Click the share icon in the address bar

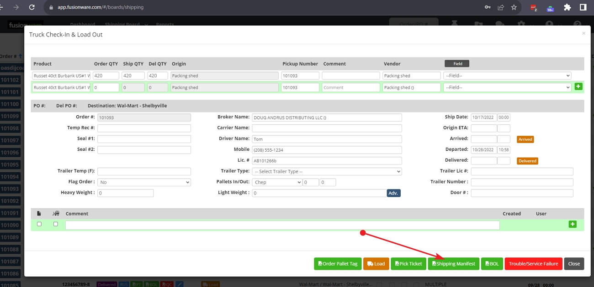501,7
